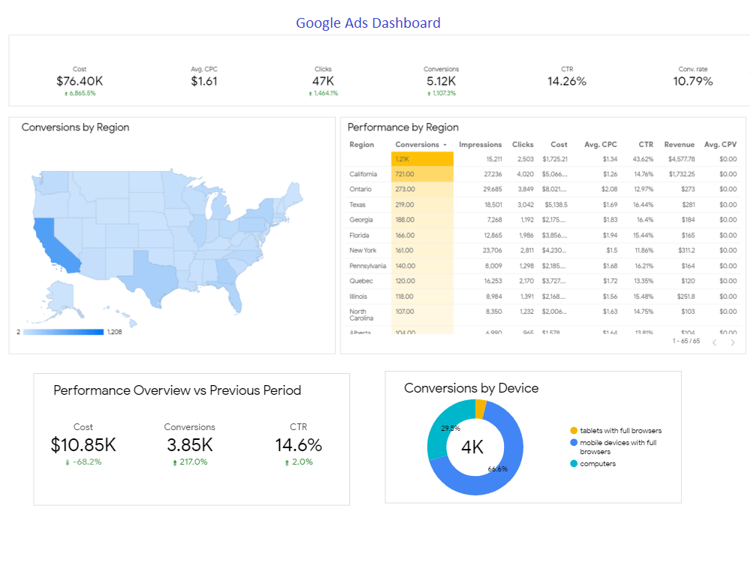Select the Illinois row label

point(357,297)
